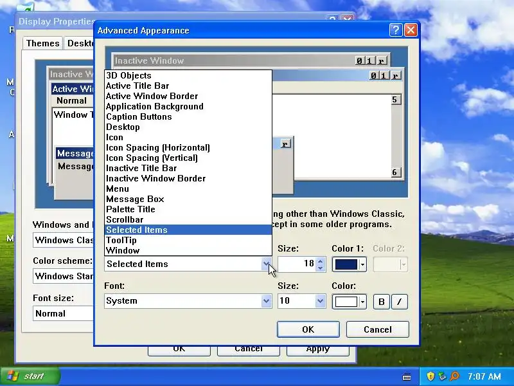Click the magnifier search tray icon

pyautogui.click(x=454, y=376)
